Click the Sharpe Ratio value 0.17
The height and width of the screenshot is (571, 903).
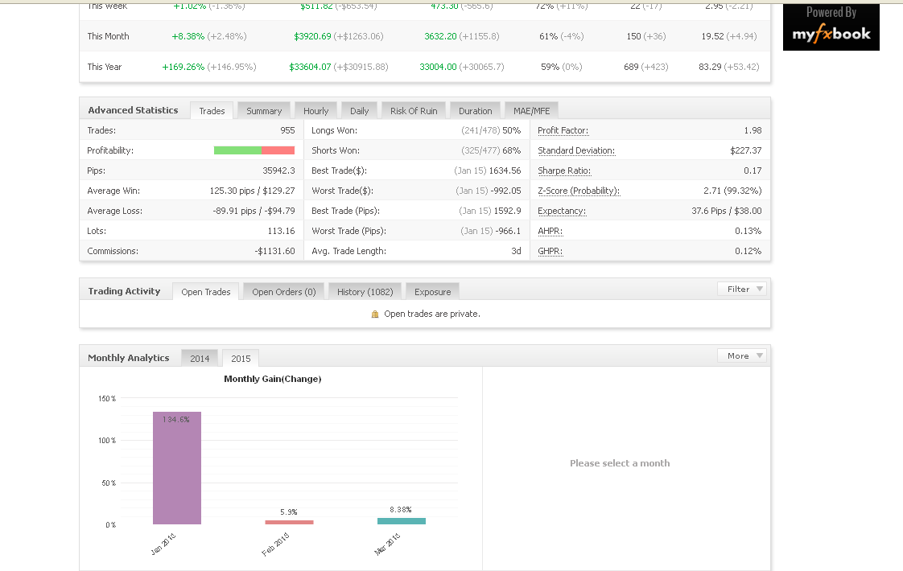(752, 171)
